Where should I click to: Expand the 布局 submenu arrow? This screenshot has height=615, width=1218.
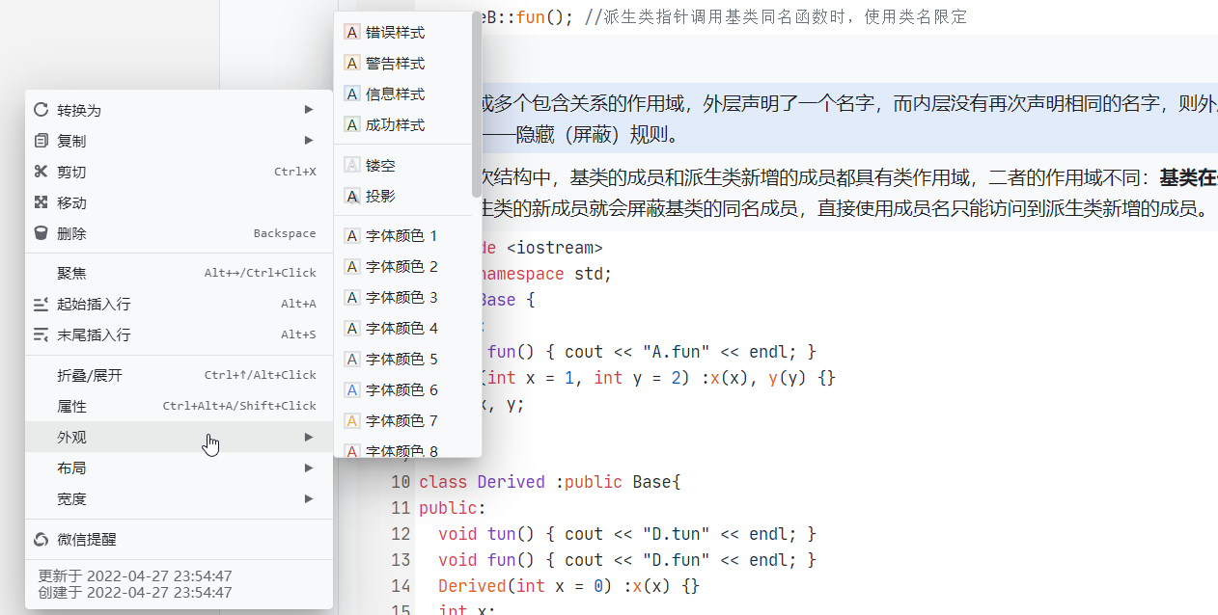(x=309, y=468)
